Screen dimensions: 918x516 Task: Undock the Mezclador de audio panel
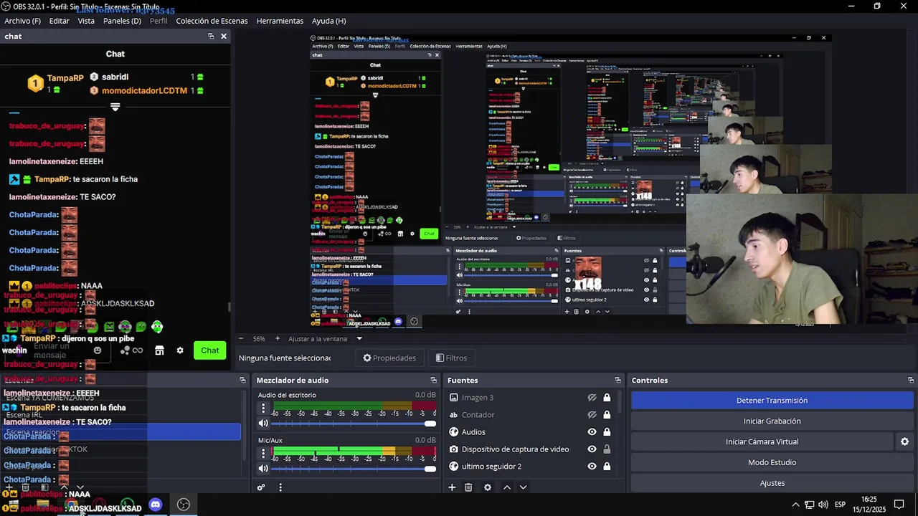coord(433,381)
